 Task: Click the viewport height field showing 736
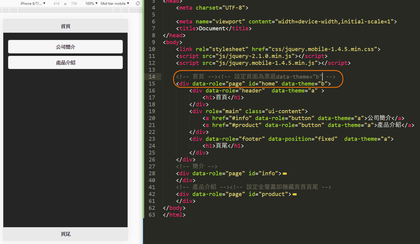coord(74,3)
